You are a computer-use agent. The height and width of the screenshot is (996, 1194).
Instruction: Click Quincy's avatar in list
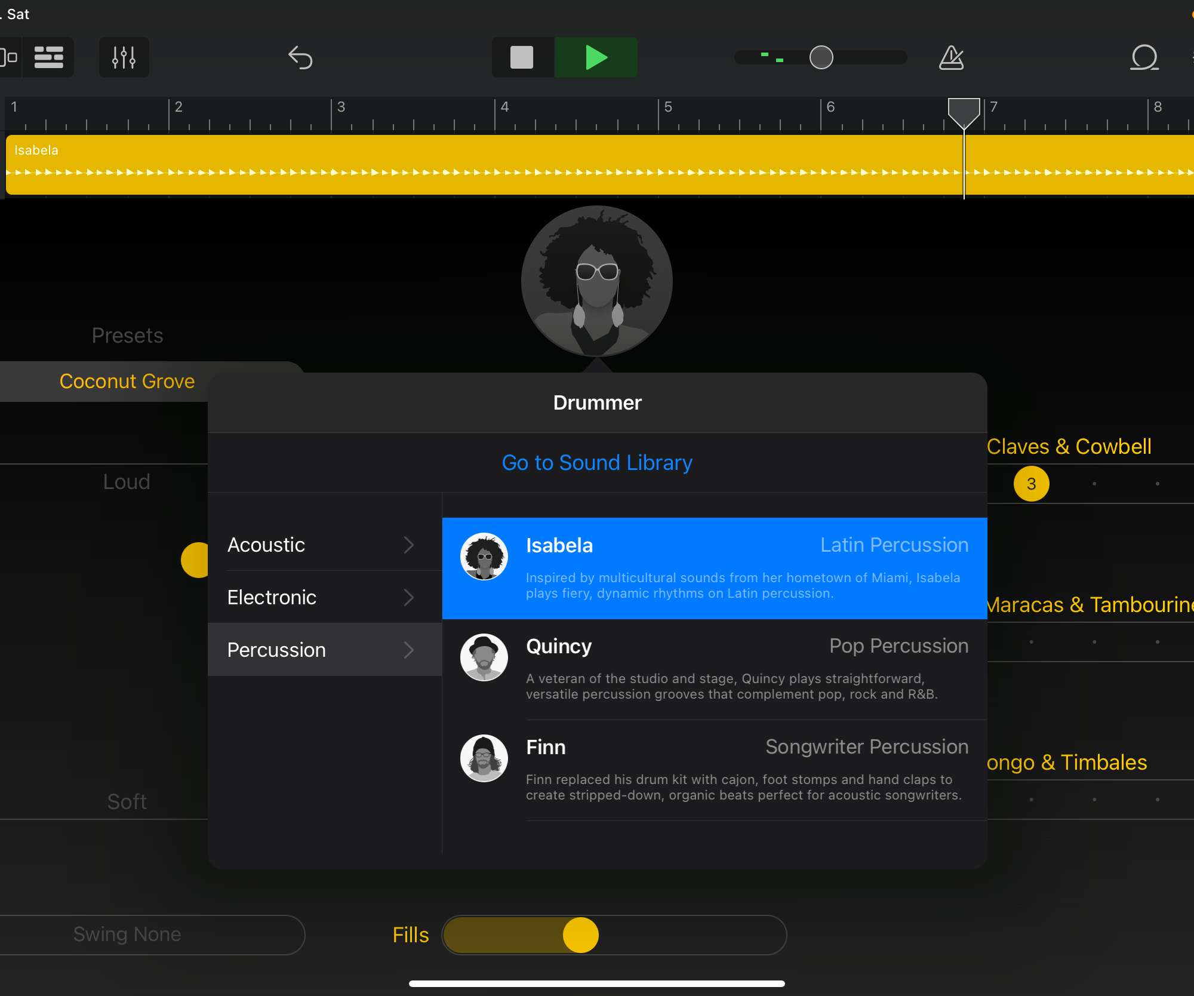[x=484, y=657]
